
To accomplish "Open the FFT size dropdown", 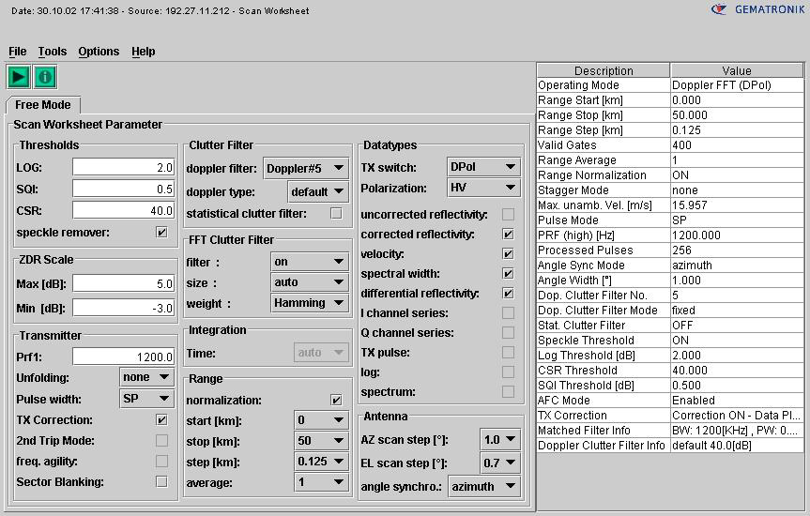I will click(x=310, y=282).
